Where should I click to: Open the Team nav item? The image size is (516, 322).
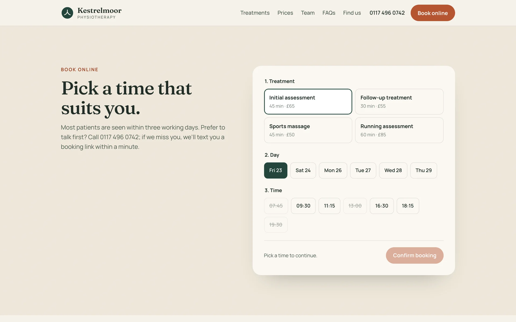click(308, 13)
